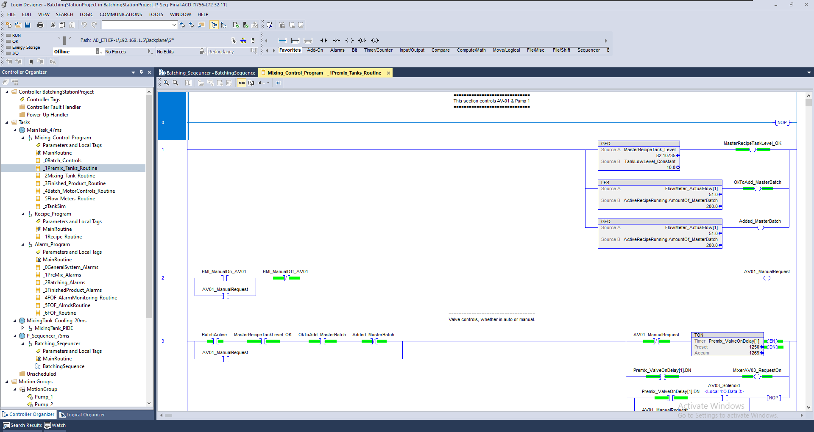Viewport: 814px width, 432px height.
Task: Click the HMI_ManualOn_AV01 contact
Action: pyautogui.click(x=224, y=278)
